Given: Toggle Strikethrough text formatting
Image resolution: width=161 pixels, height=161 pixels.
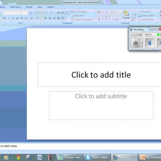Looking at the screenshot, I should (17, 18).
